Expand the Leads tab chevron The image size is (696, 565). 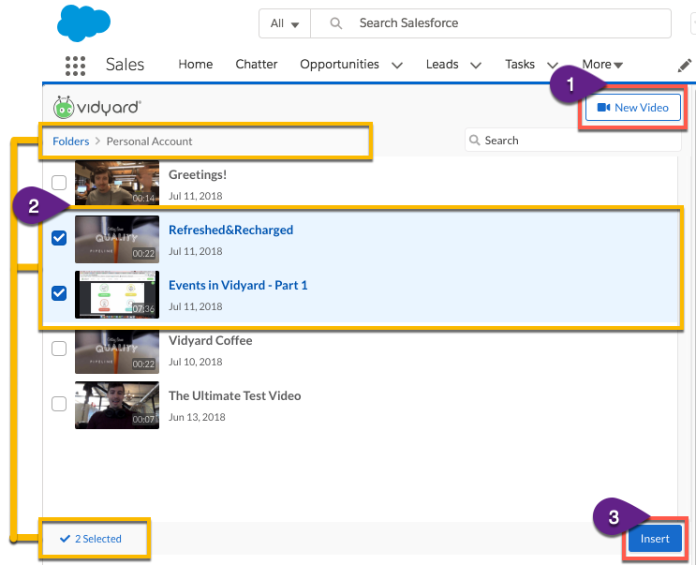point(476,66)
